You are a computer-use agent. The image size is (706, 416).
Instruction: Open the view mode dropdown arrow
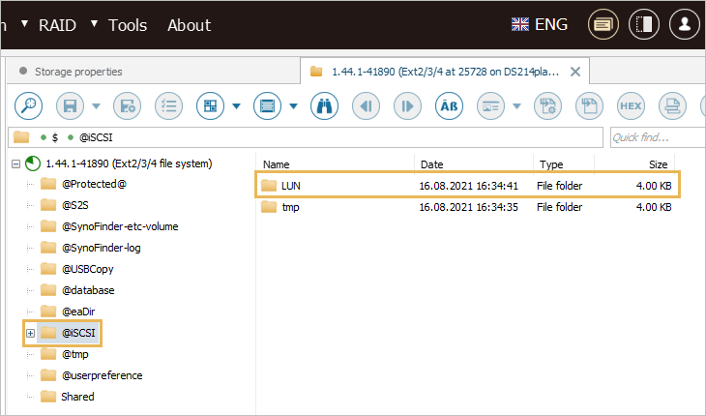[292, 106]
